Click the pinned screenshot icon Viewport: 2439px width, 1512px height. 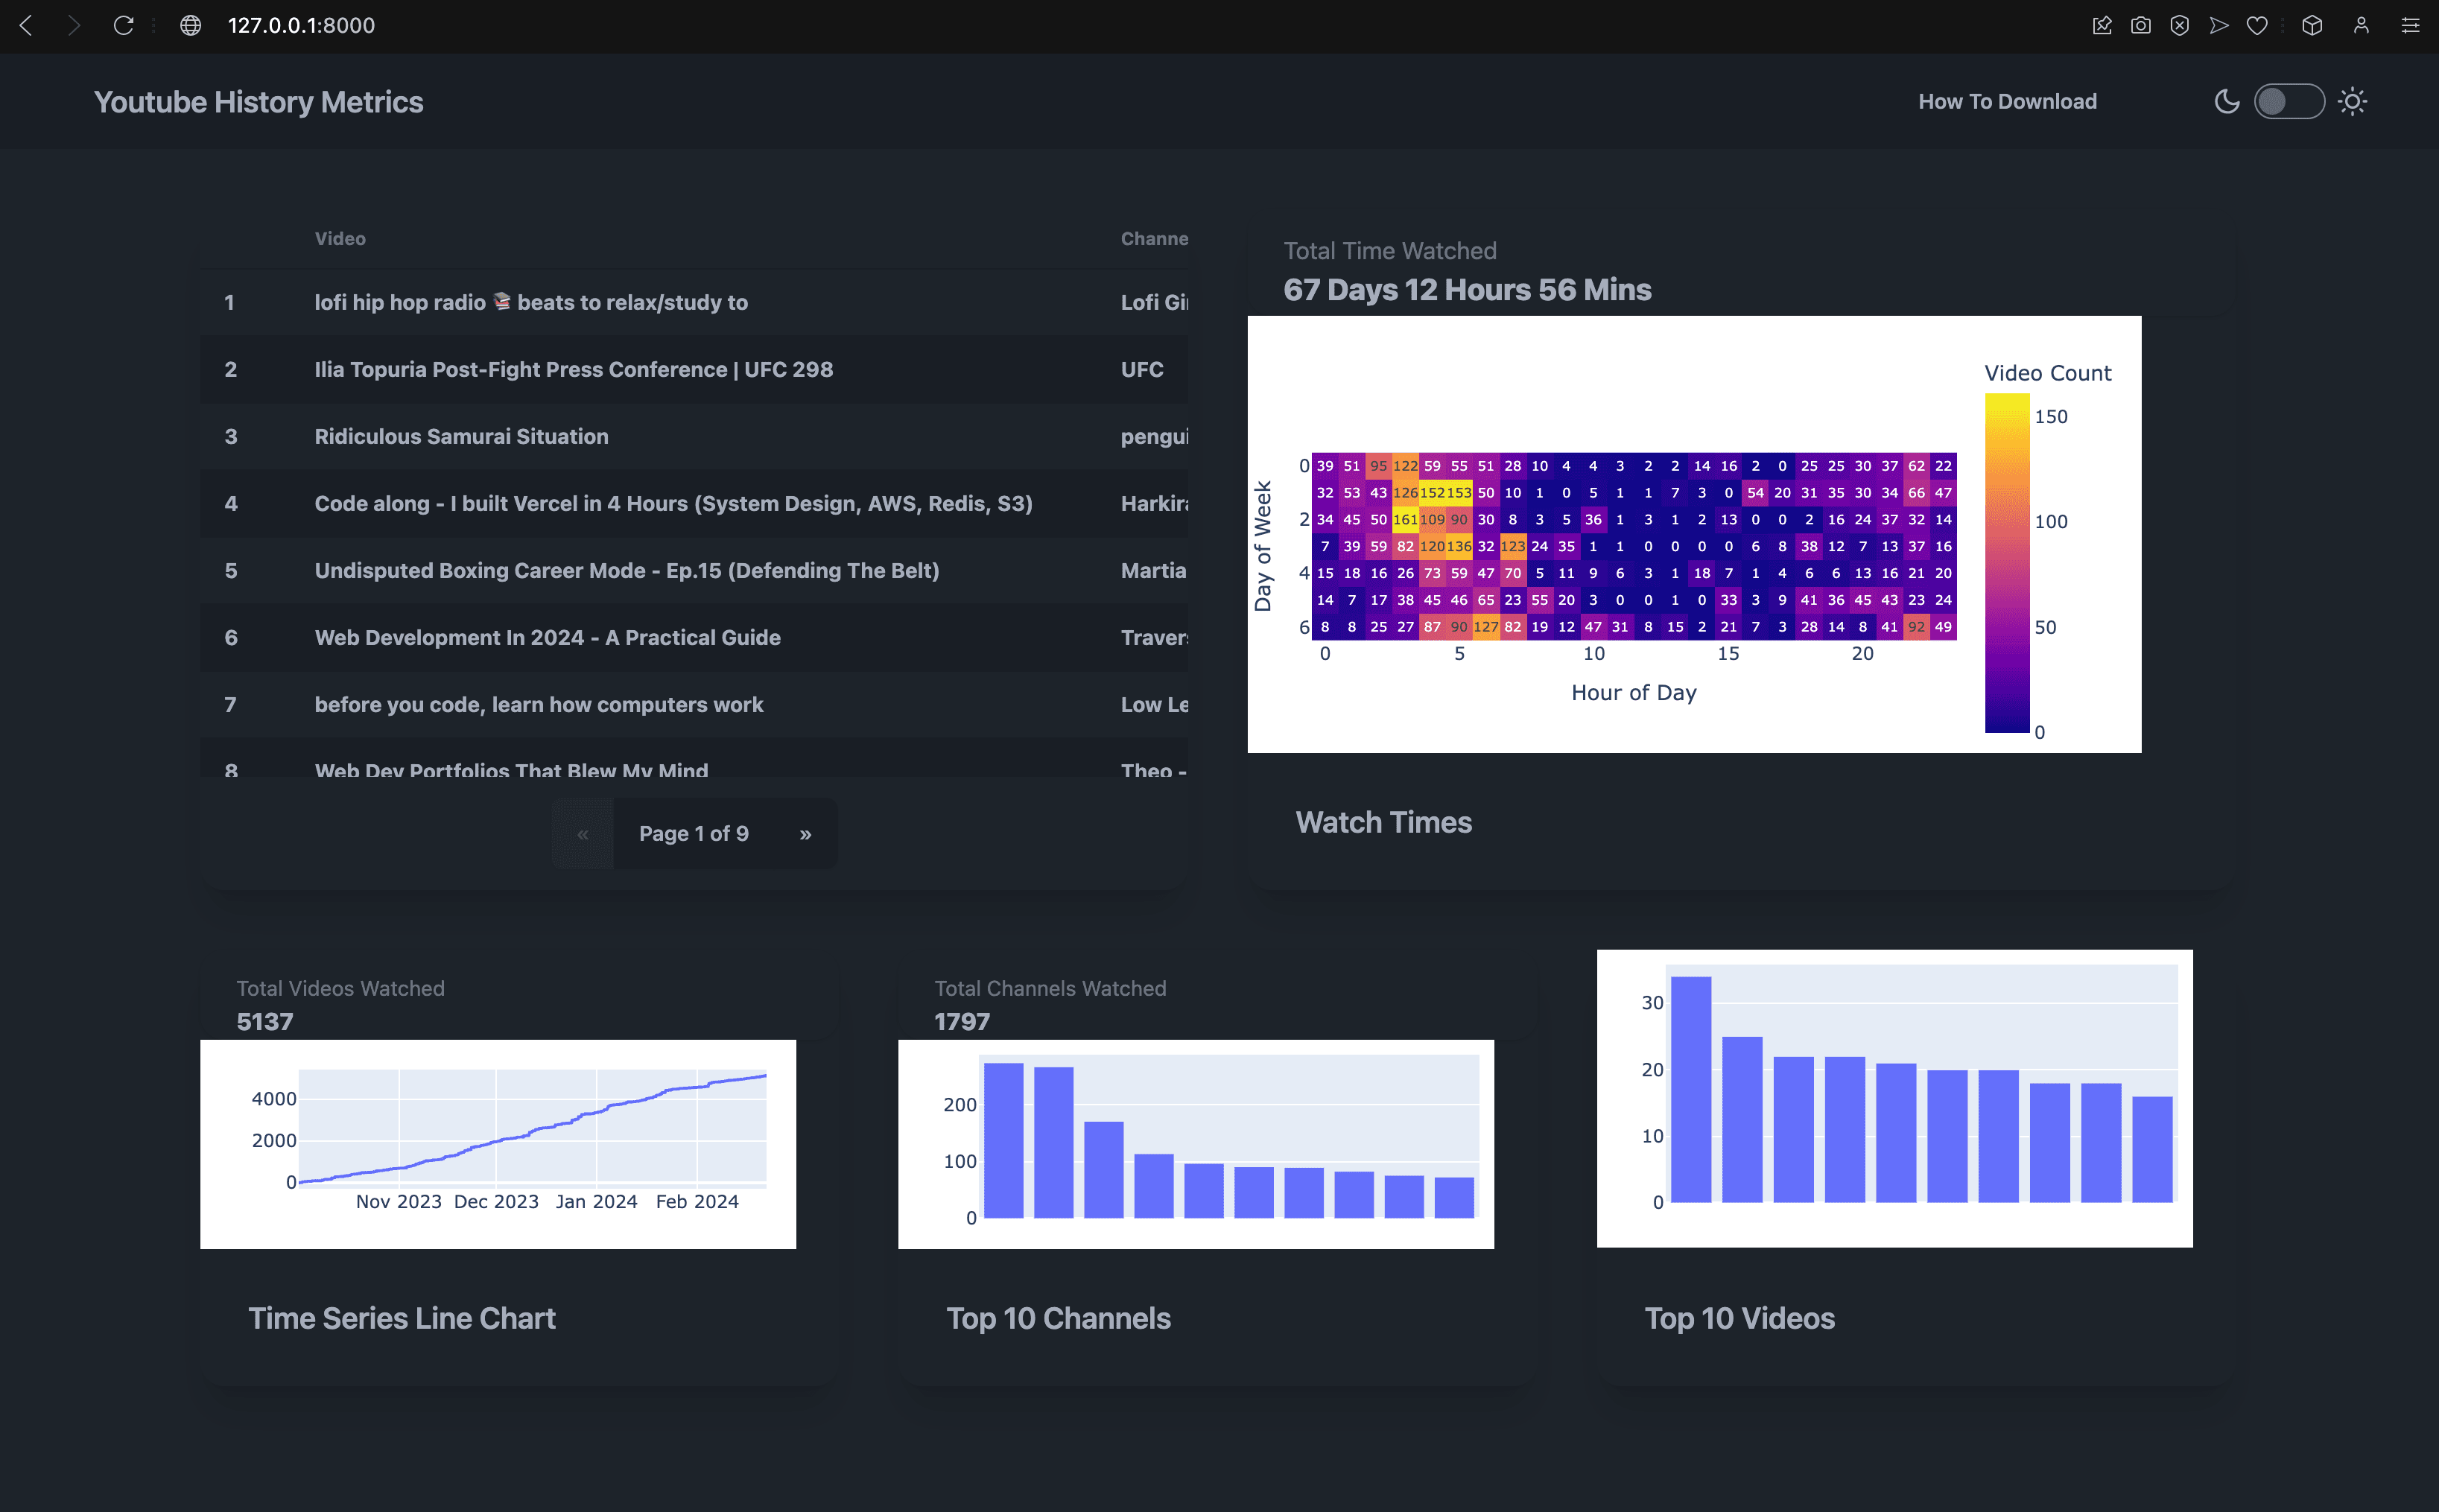coord(2102,25)
